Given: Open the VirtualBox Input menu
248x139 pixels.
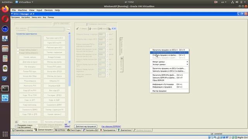Looking at the screenshot, I should pos(39,10).
